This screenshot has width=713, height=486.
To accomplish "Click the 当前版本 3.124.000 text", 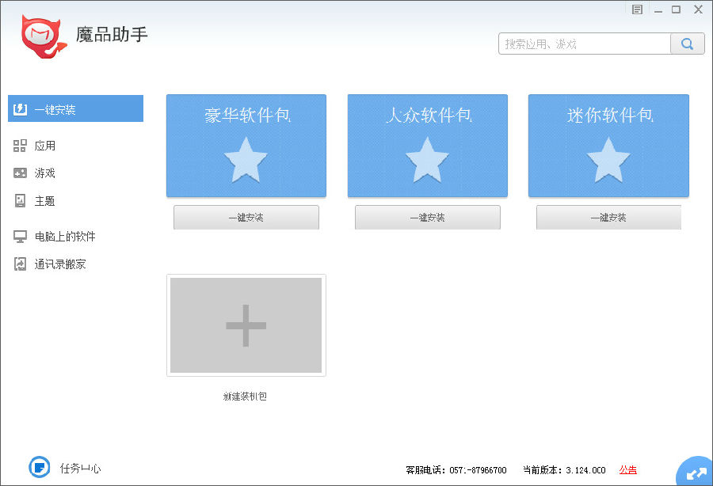I will [x=564, y=470].
